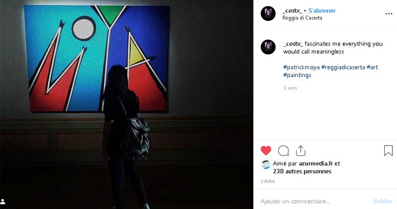Open _costx_ profile picture in header

pos(268,13)
